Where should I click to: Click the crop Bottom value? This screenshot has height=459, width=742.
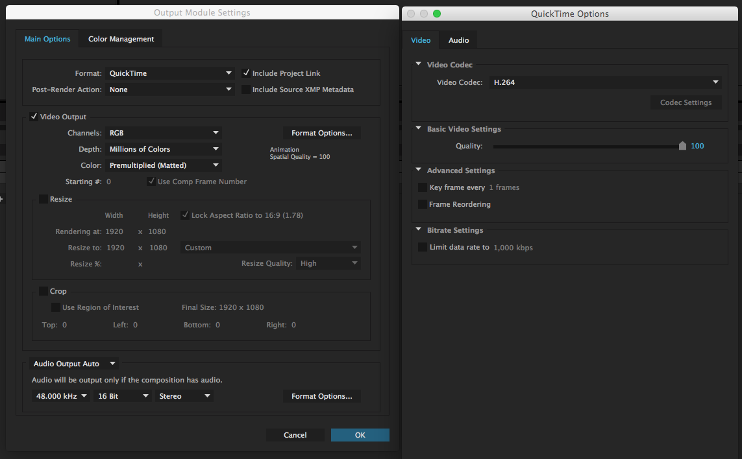pos(217,325)
